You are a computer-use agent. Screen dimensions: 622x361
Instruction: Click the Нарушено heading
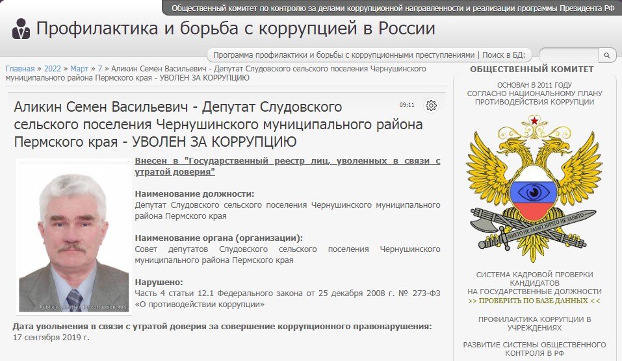click(x=159, y=282)
